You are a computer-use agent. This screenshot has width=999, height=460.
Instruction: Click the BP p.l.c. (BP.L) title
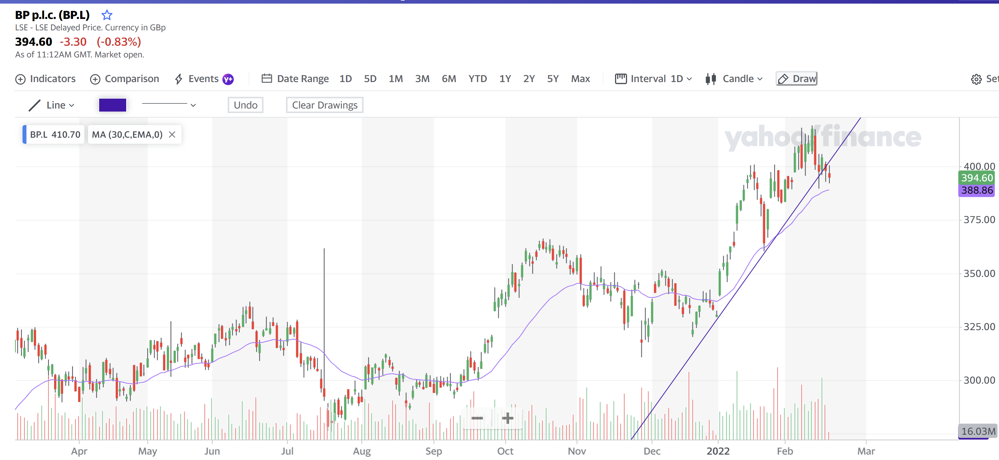pos(52,15)
